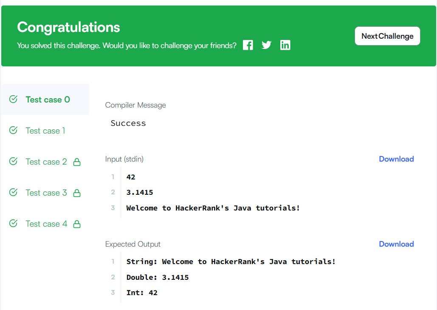
Task: Share the solved challenge on Twitter
Action: click(x=266, y=45)
